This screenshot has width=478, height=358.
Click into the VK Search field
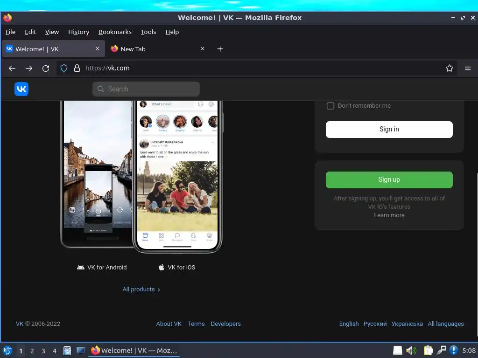coord(146,89)
